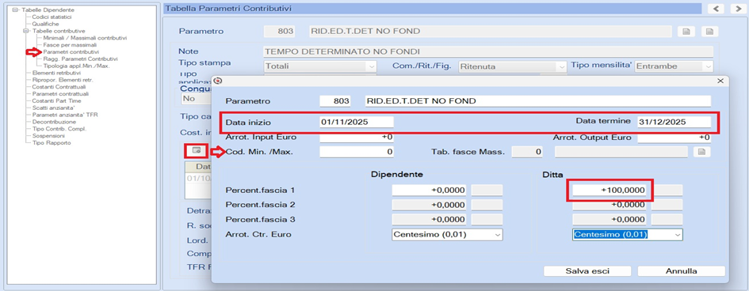Screen dimensions: 749x291
Task: Select Elementi retributivi in the tree
Action: (x=56, y=73)
